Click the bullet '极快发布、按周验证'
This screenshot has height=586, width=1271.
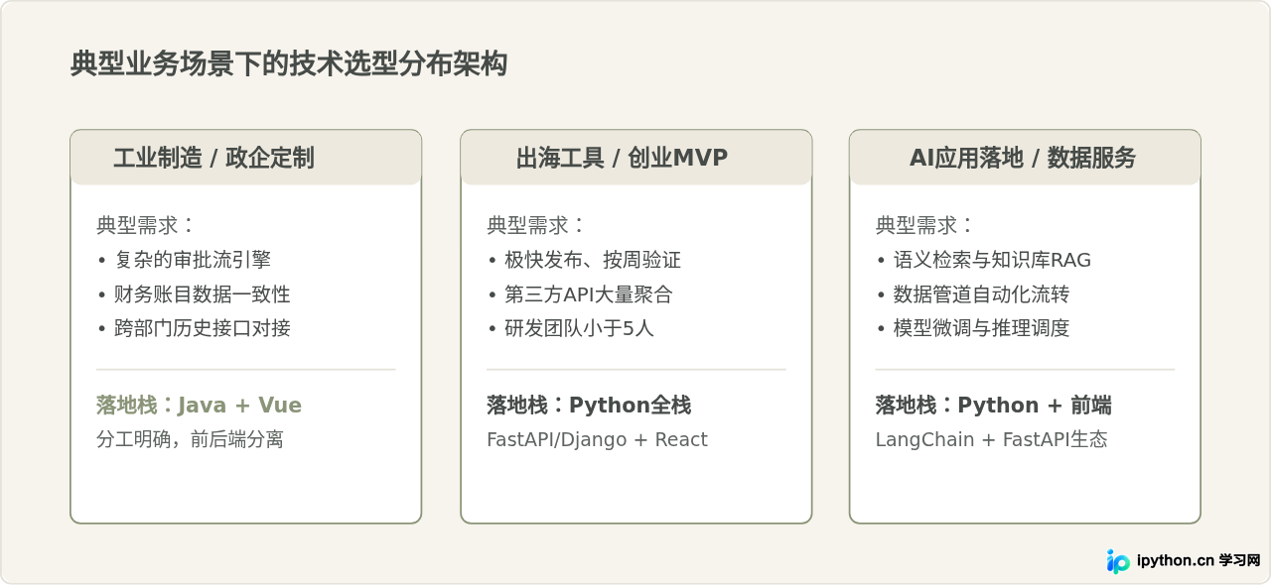pos(585,260)
